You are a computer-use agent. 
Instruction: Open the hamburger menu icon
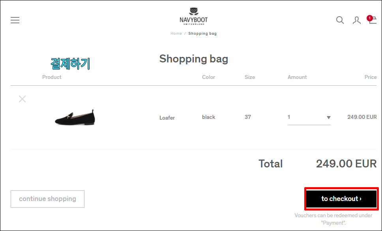pos(15,20)
